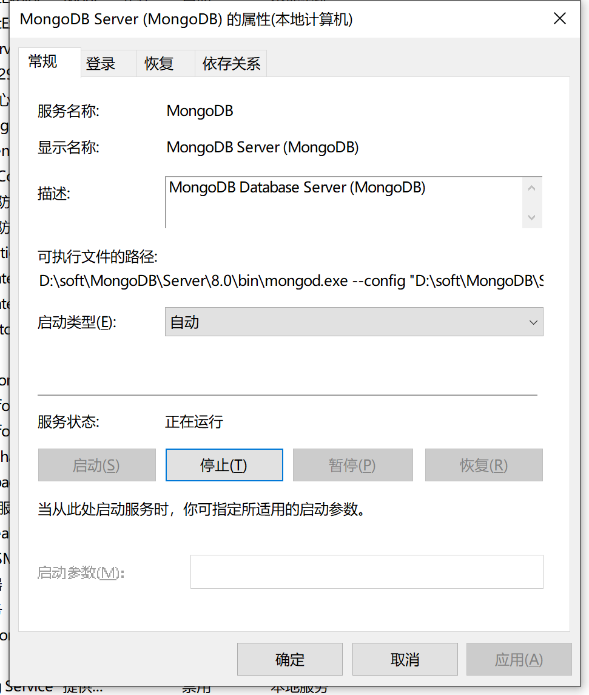Click the display name MongoDB Server (MongoDB)
Image resolution: width=589 pixels, height=695 pixels.
pos(263,147)
